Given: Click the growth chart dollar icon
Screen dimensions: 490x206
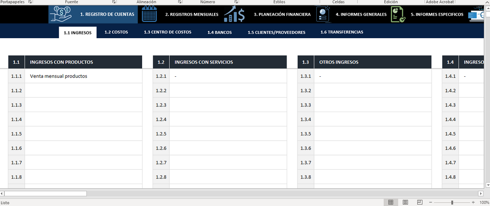Looking at the screenshot, I should click(234, 14).
